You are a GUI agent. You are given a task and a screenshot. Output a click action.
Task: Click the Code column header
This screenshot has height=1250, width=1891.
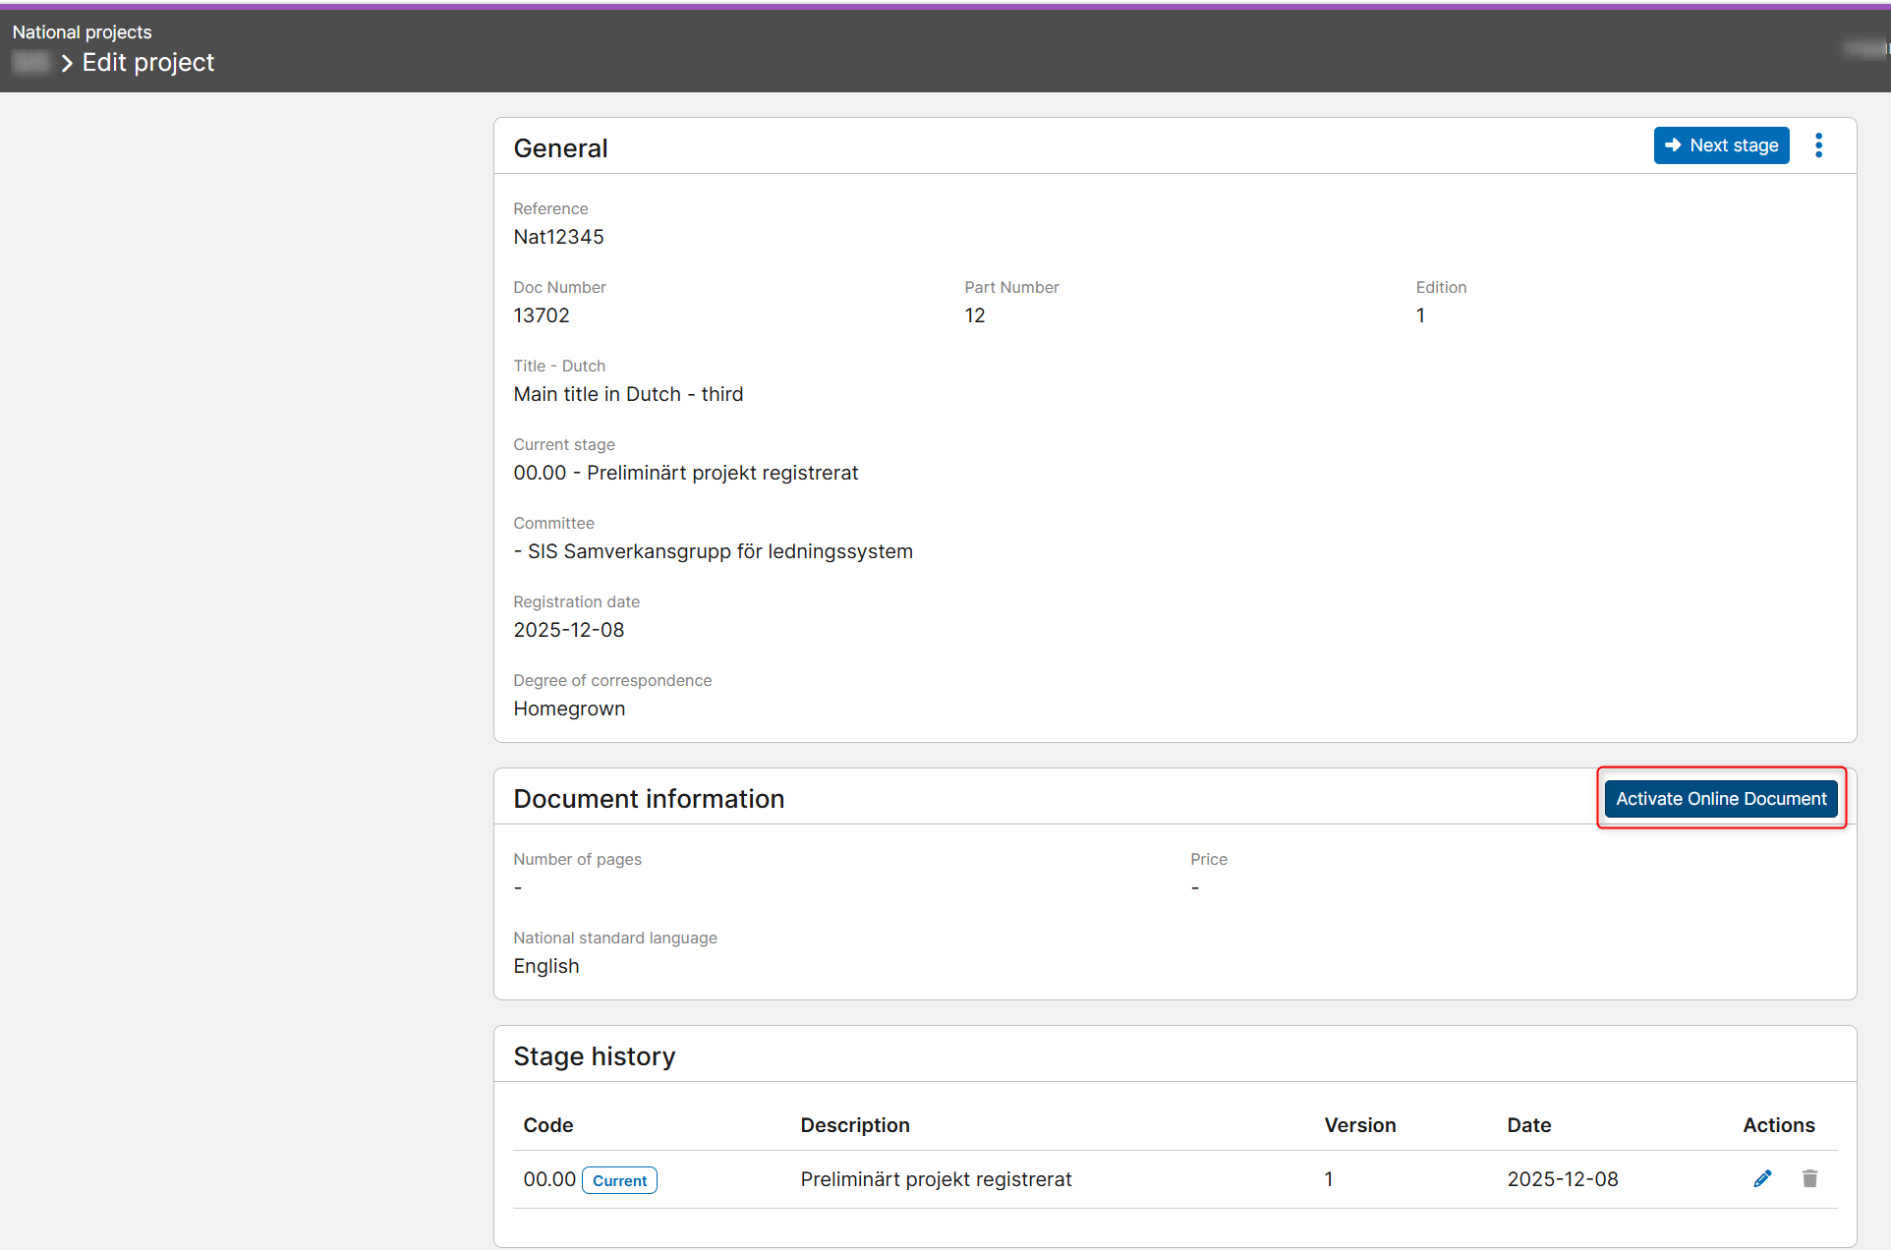(547, 1125)
